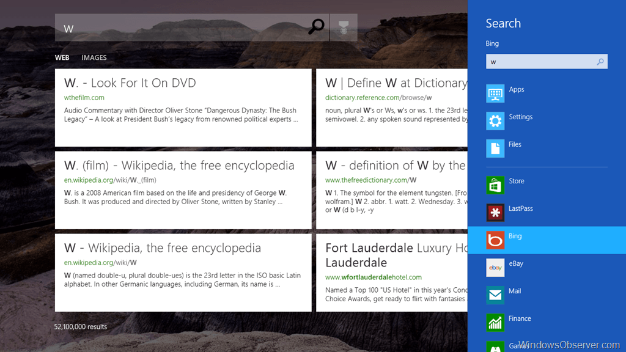This screenshot has width=626, height=352.
Task: Click the Search charm magnifier icon
Action: pos(600,62)
